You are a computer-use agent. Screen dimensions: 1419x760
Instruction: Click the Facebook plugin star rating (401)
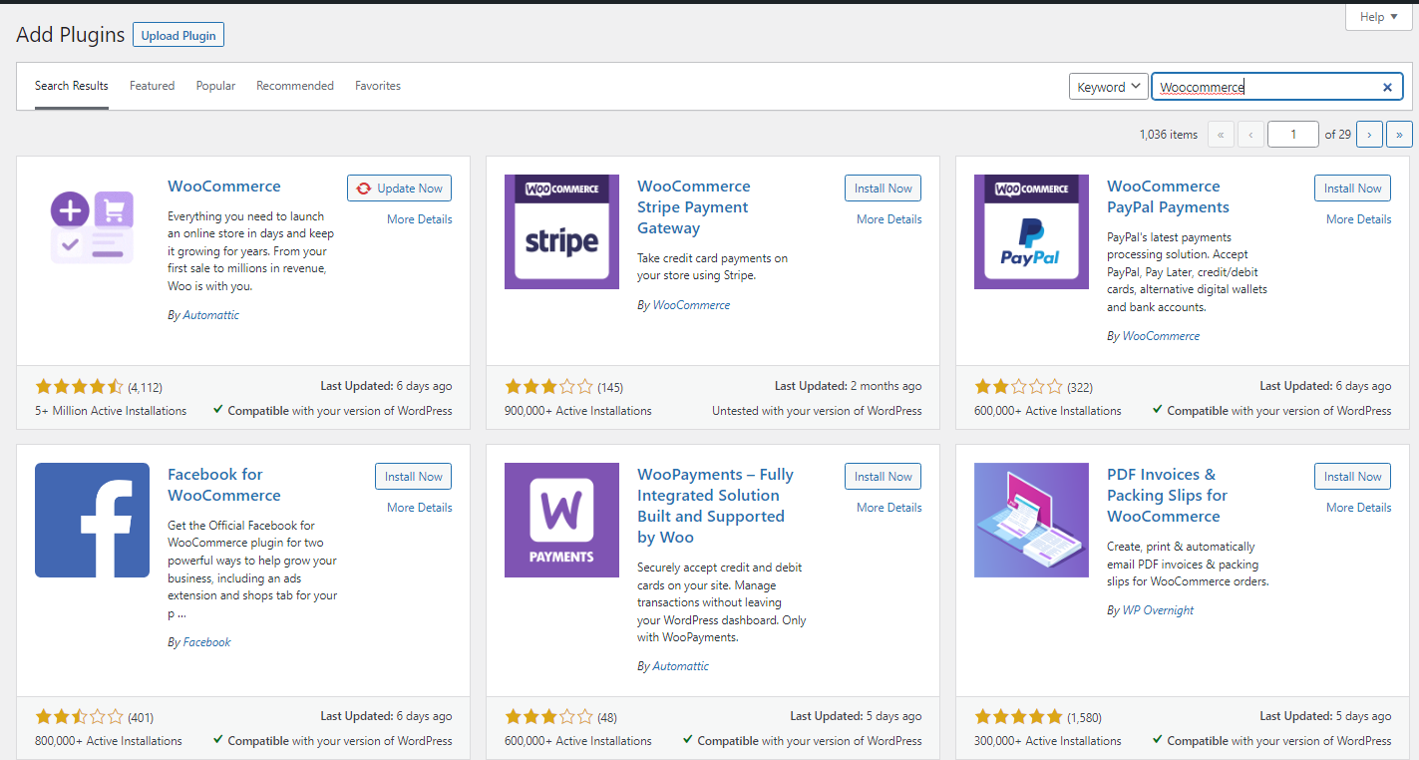click(x=80, y=716)
